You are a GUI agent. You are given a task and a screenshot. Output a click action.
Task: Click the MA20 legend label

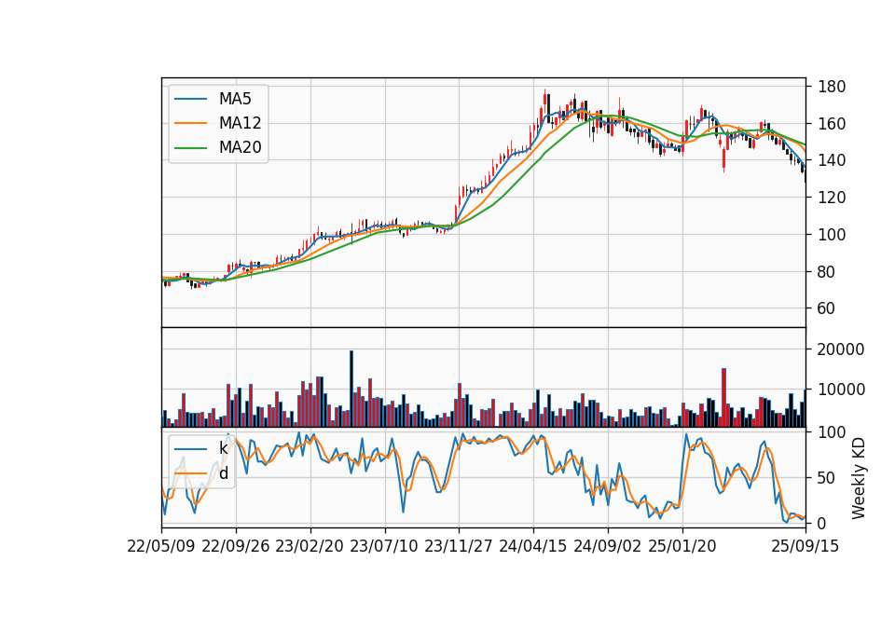240,147
